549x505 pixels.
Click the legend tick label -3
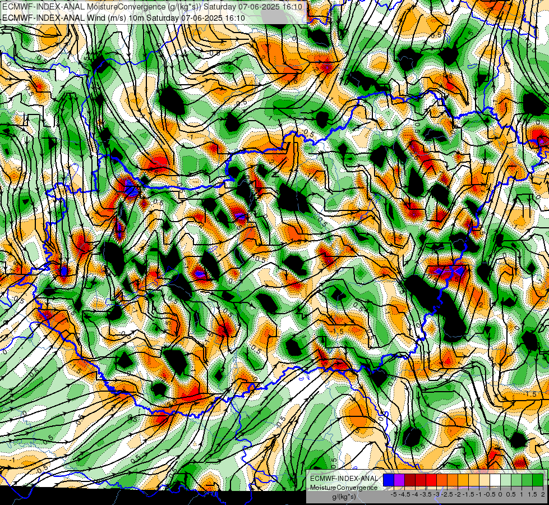click(x=437, y=494)
